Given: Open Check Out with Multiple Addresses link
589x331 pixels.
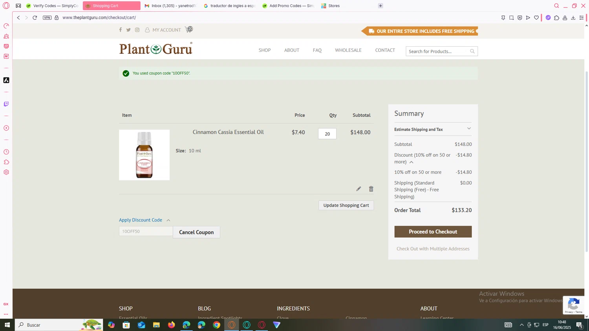Looking at the screenshot, I should (433, 249).
